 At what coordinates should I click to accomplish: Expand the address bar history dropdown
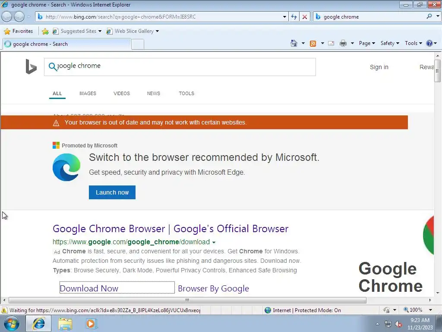tap(284, 17)
